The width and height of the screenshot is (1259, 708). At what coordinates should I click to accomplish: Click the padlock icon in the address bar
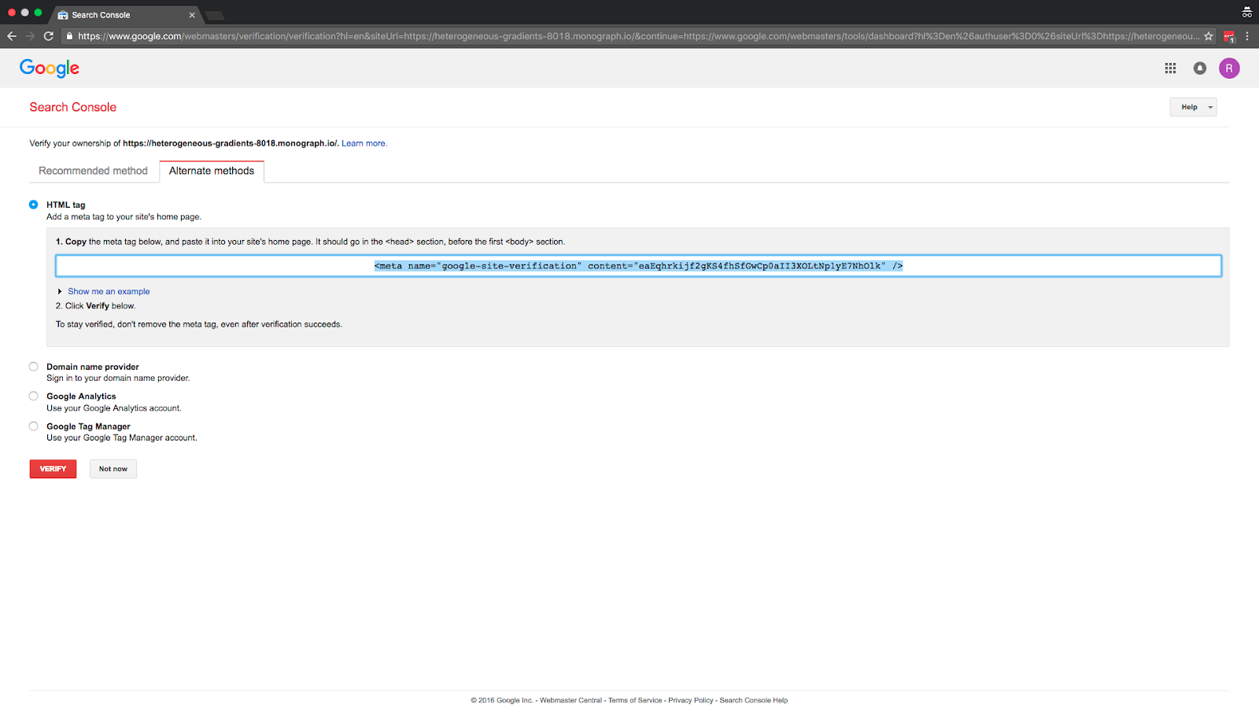click(x=69, y=36)
